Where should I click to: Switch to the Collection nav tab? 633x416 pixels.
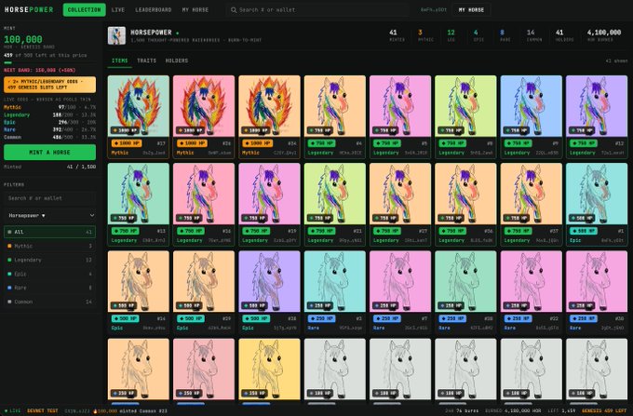[x=84, y=9]
